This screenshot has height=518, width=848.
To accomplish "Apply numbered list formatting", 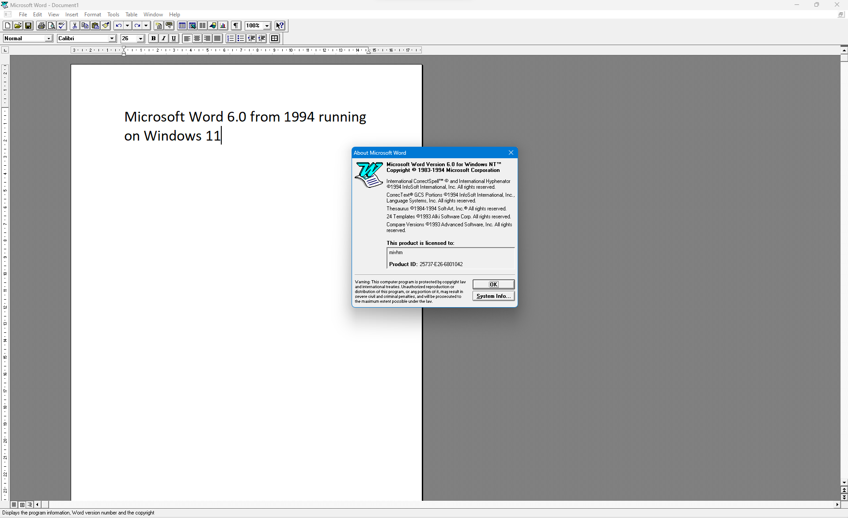I will (x=231, y=38).
